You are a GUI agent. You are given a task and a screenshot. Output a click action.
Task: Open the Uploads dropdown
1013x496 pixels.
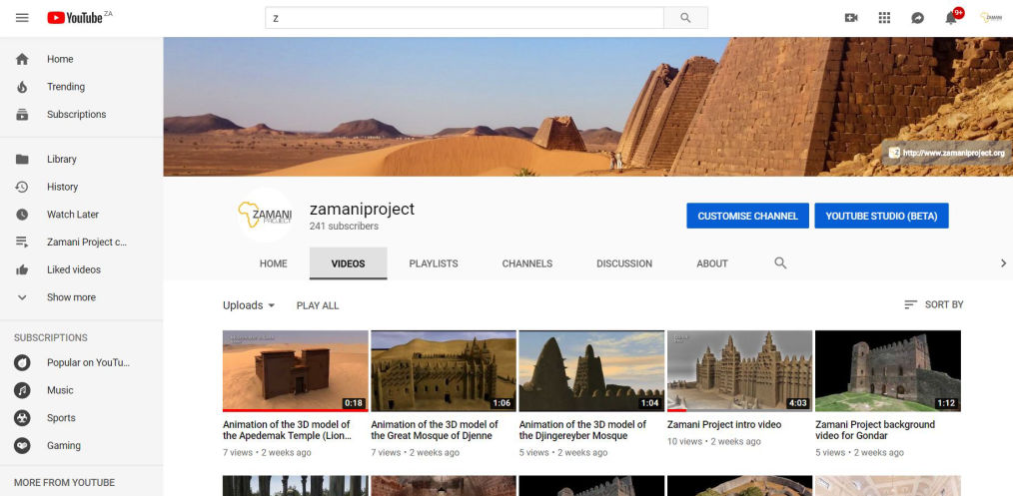[249, 305]
